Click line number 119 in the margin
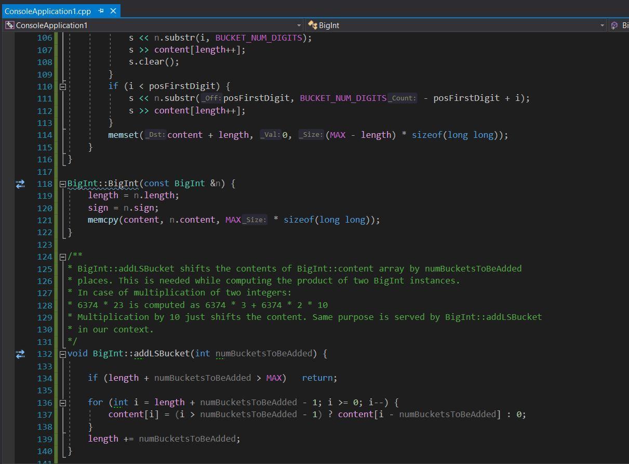The height and width of the screenshot is (464, 629). pyautogui.click(x=45, y=195)
